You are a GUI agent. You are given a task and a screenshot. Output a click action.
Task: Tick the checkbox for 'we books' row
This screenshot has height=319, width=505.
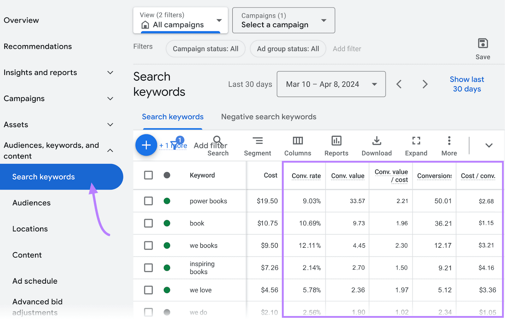click(x=148, y=246)
